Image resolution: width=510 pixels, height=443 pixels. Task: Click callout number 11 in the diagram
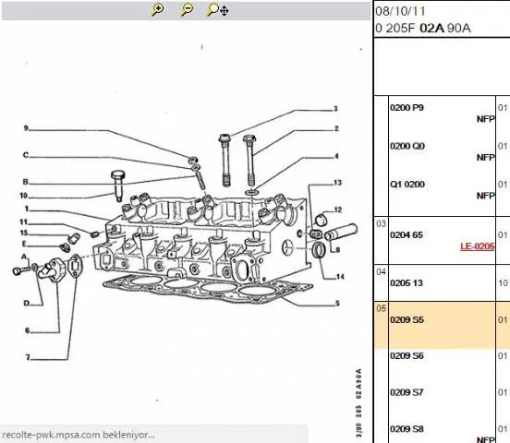23,222
